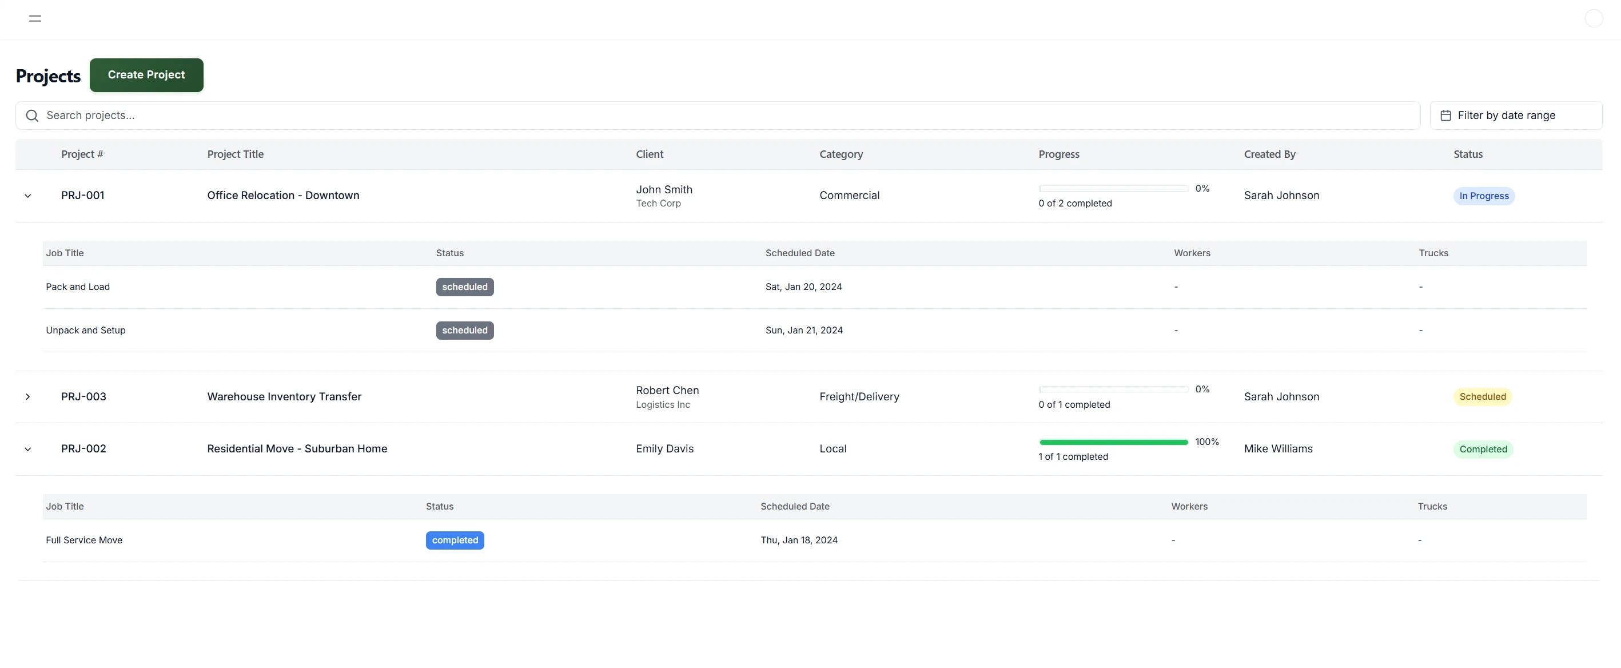The height and width of the screenshot is (668, 1621).
Task: Click the search magnifier icon
Action: [32, 116]
